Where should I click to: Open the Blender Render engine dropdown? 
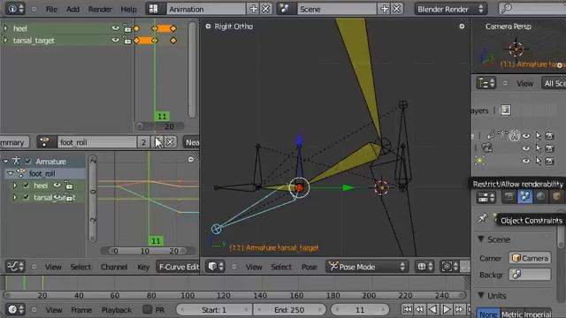[x=450, y=9]
